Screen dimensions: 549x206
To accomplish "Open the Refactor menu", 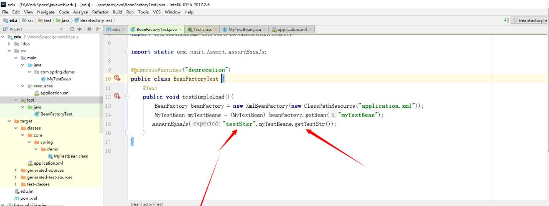I will tap(100, 12).
